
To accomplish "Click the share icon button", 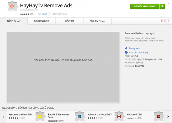I will coord(162,6).
